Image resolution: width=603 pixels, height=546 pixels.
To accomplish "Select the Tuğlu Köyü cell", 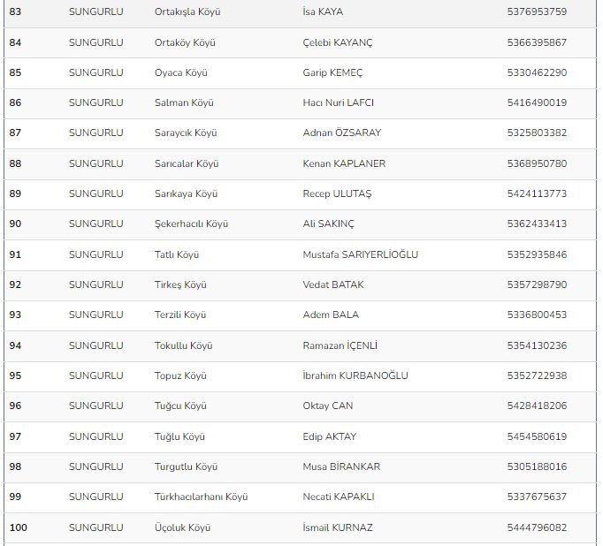I will tap(179, 436).
